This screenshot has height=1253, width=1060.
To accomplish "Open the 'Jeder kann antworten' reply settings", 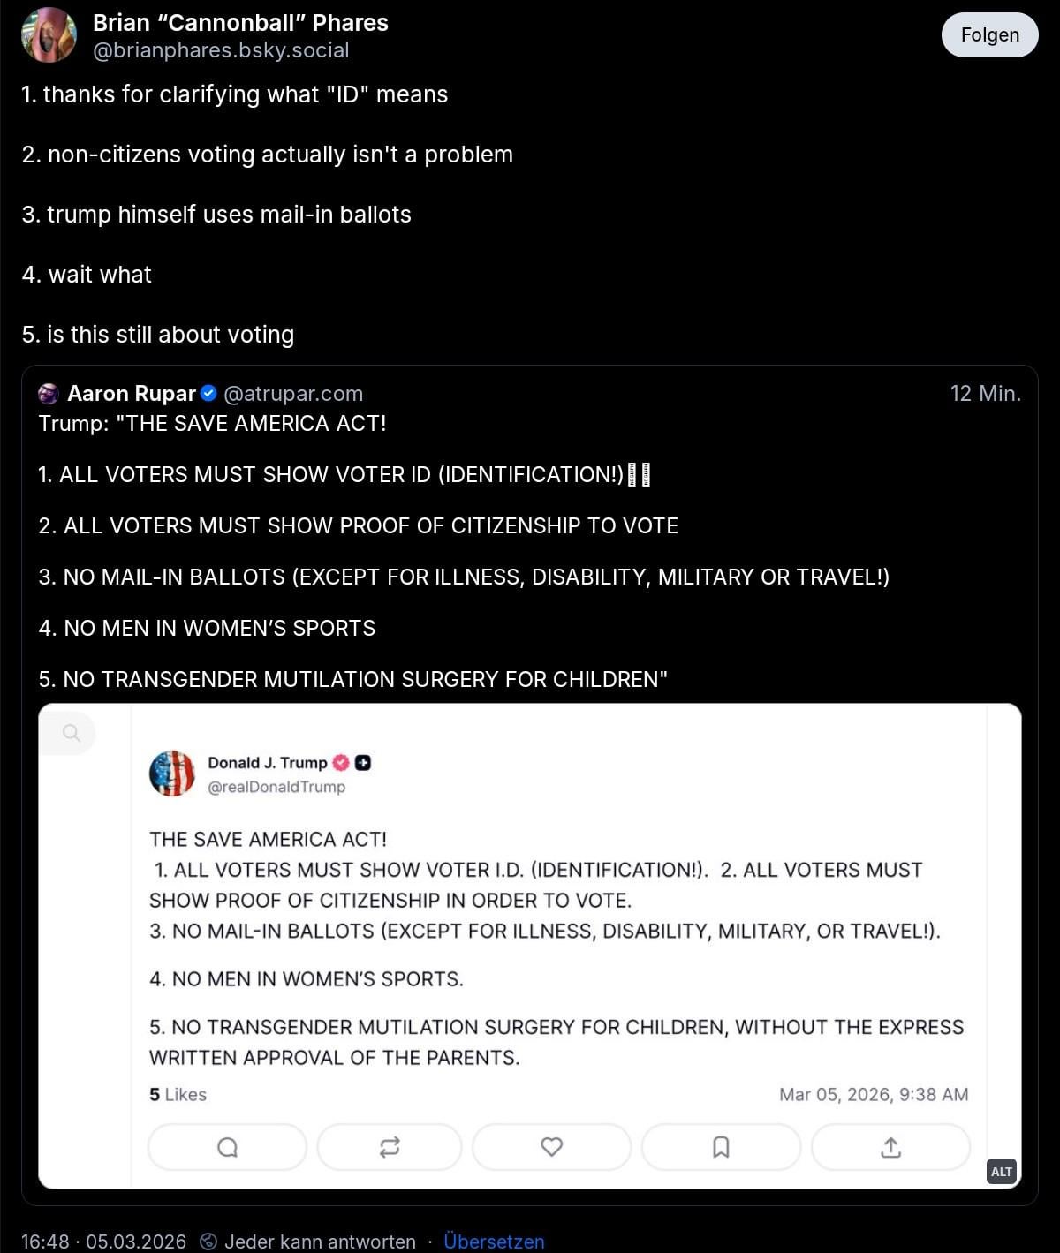I will 309,1242.
